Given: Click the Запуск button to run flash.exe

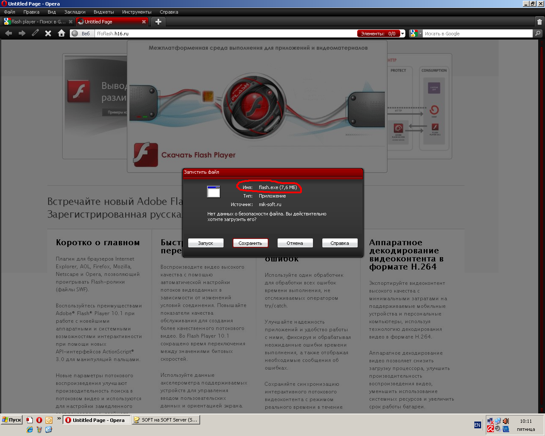Looking at the screenshot, I should (x=206, y=243).
